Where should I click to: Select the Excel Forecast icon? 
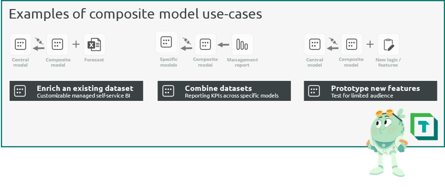pos(94,44)
